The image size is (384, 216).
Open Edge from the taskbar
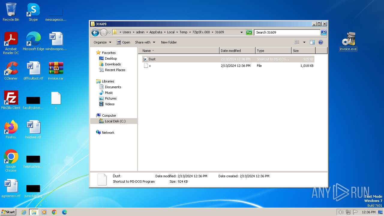pyautogui.click(x=64, y=212)
